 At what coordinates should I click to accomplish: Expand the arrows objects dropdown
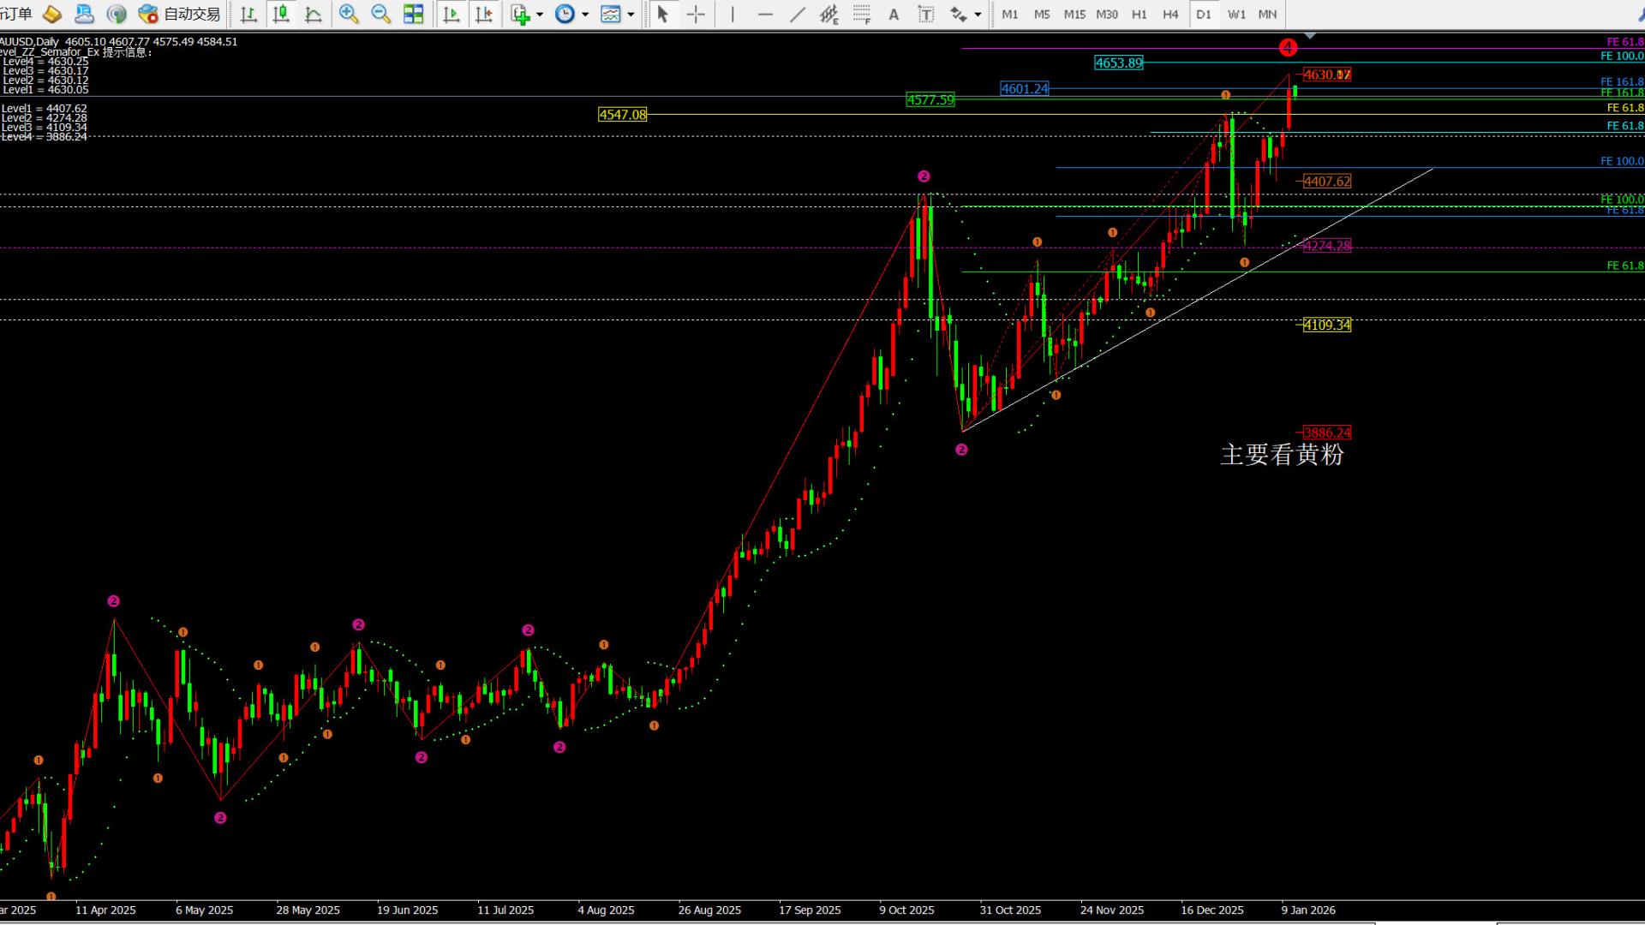(x=978, y=15)
